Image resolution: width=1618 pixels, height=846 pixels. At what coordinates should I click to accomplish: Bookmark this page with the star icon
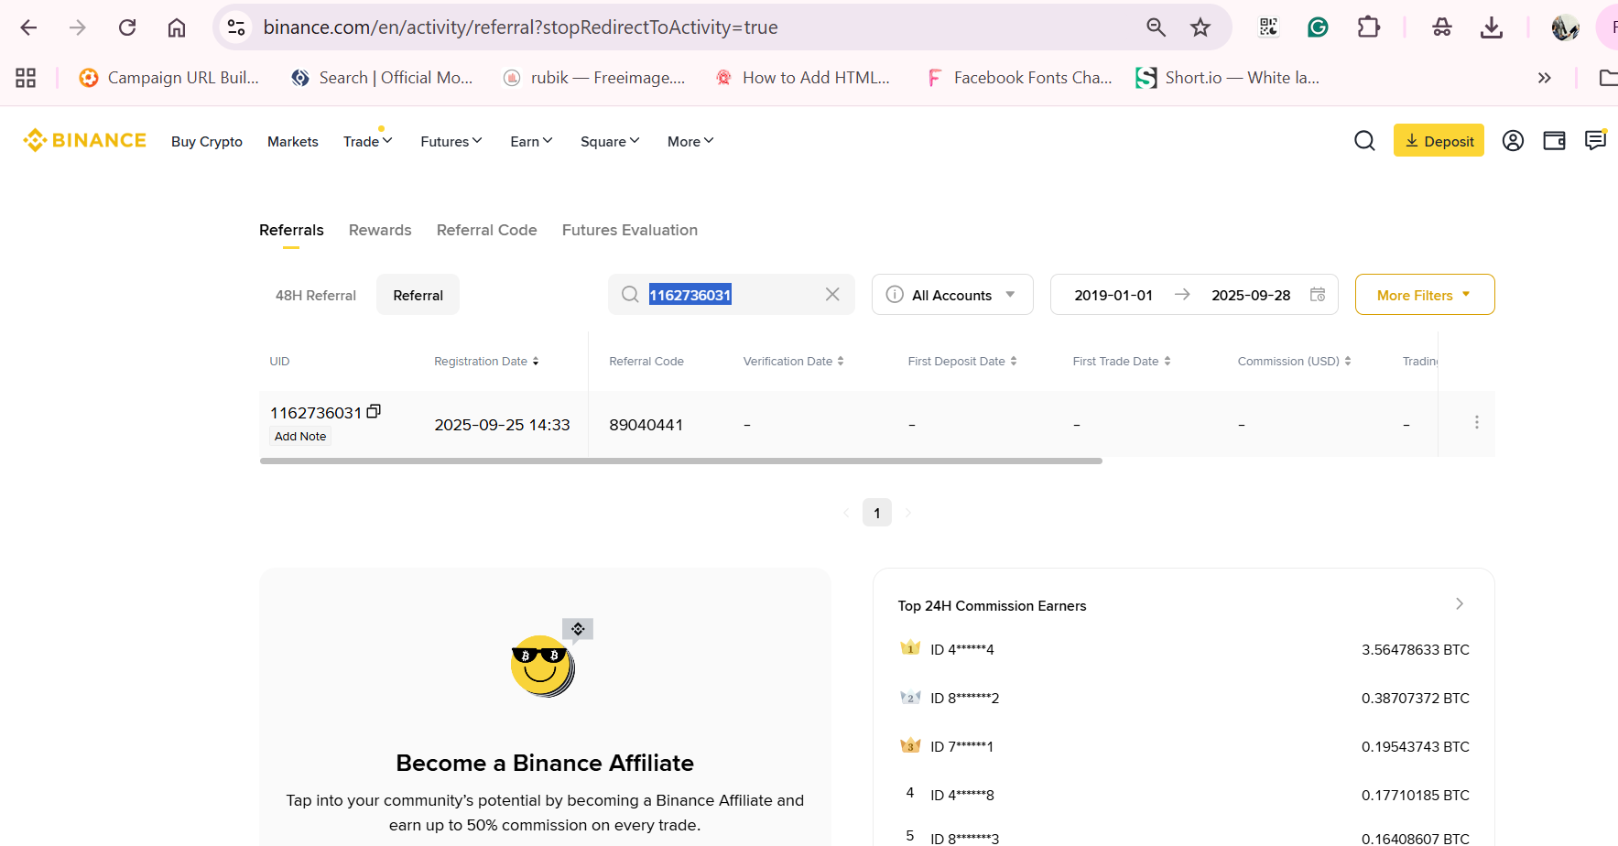(x=1200, y=27)
